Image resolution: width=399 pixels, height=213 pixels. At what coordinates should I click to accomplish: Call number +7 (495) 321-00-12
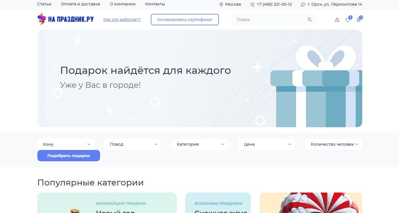point(274,4)
